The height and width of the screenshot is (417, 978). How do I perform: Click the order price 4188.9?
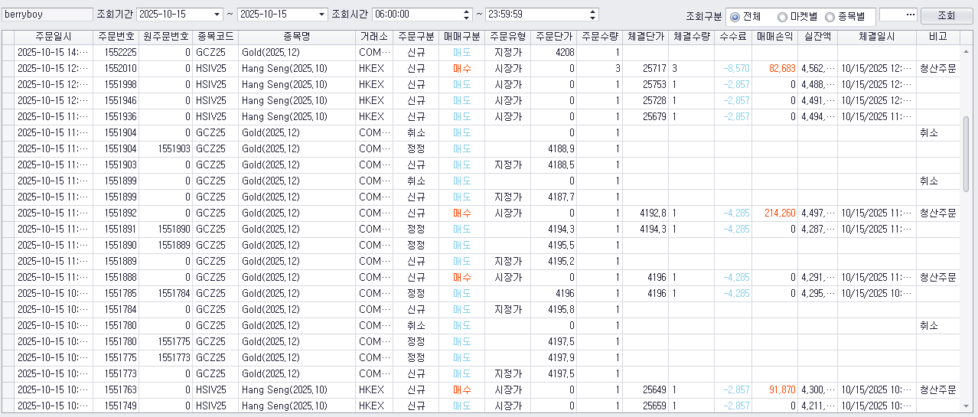(x=562, y=149)
